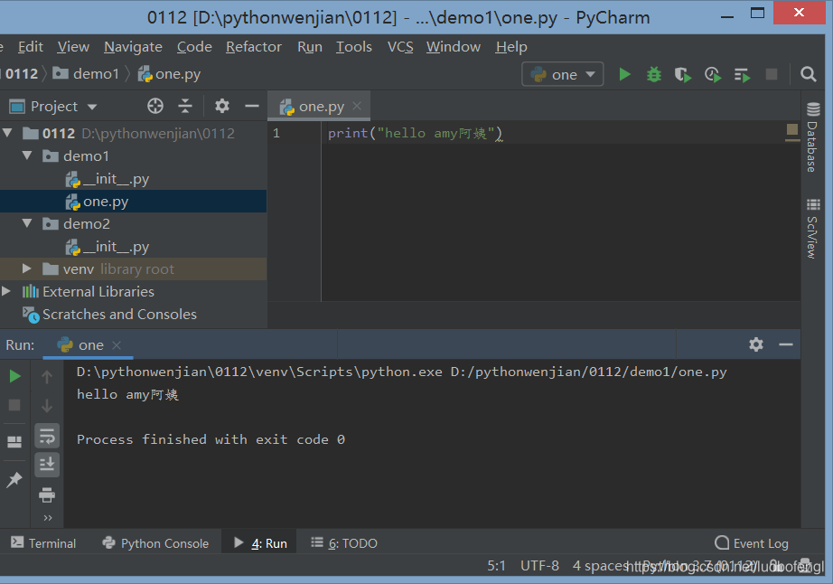Open the Terminal tool window

point(43,543)
